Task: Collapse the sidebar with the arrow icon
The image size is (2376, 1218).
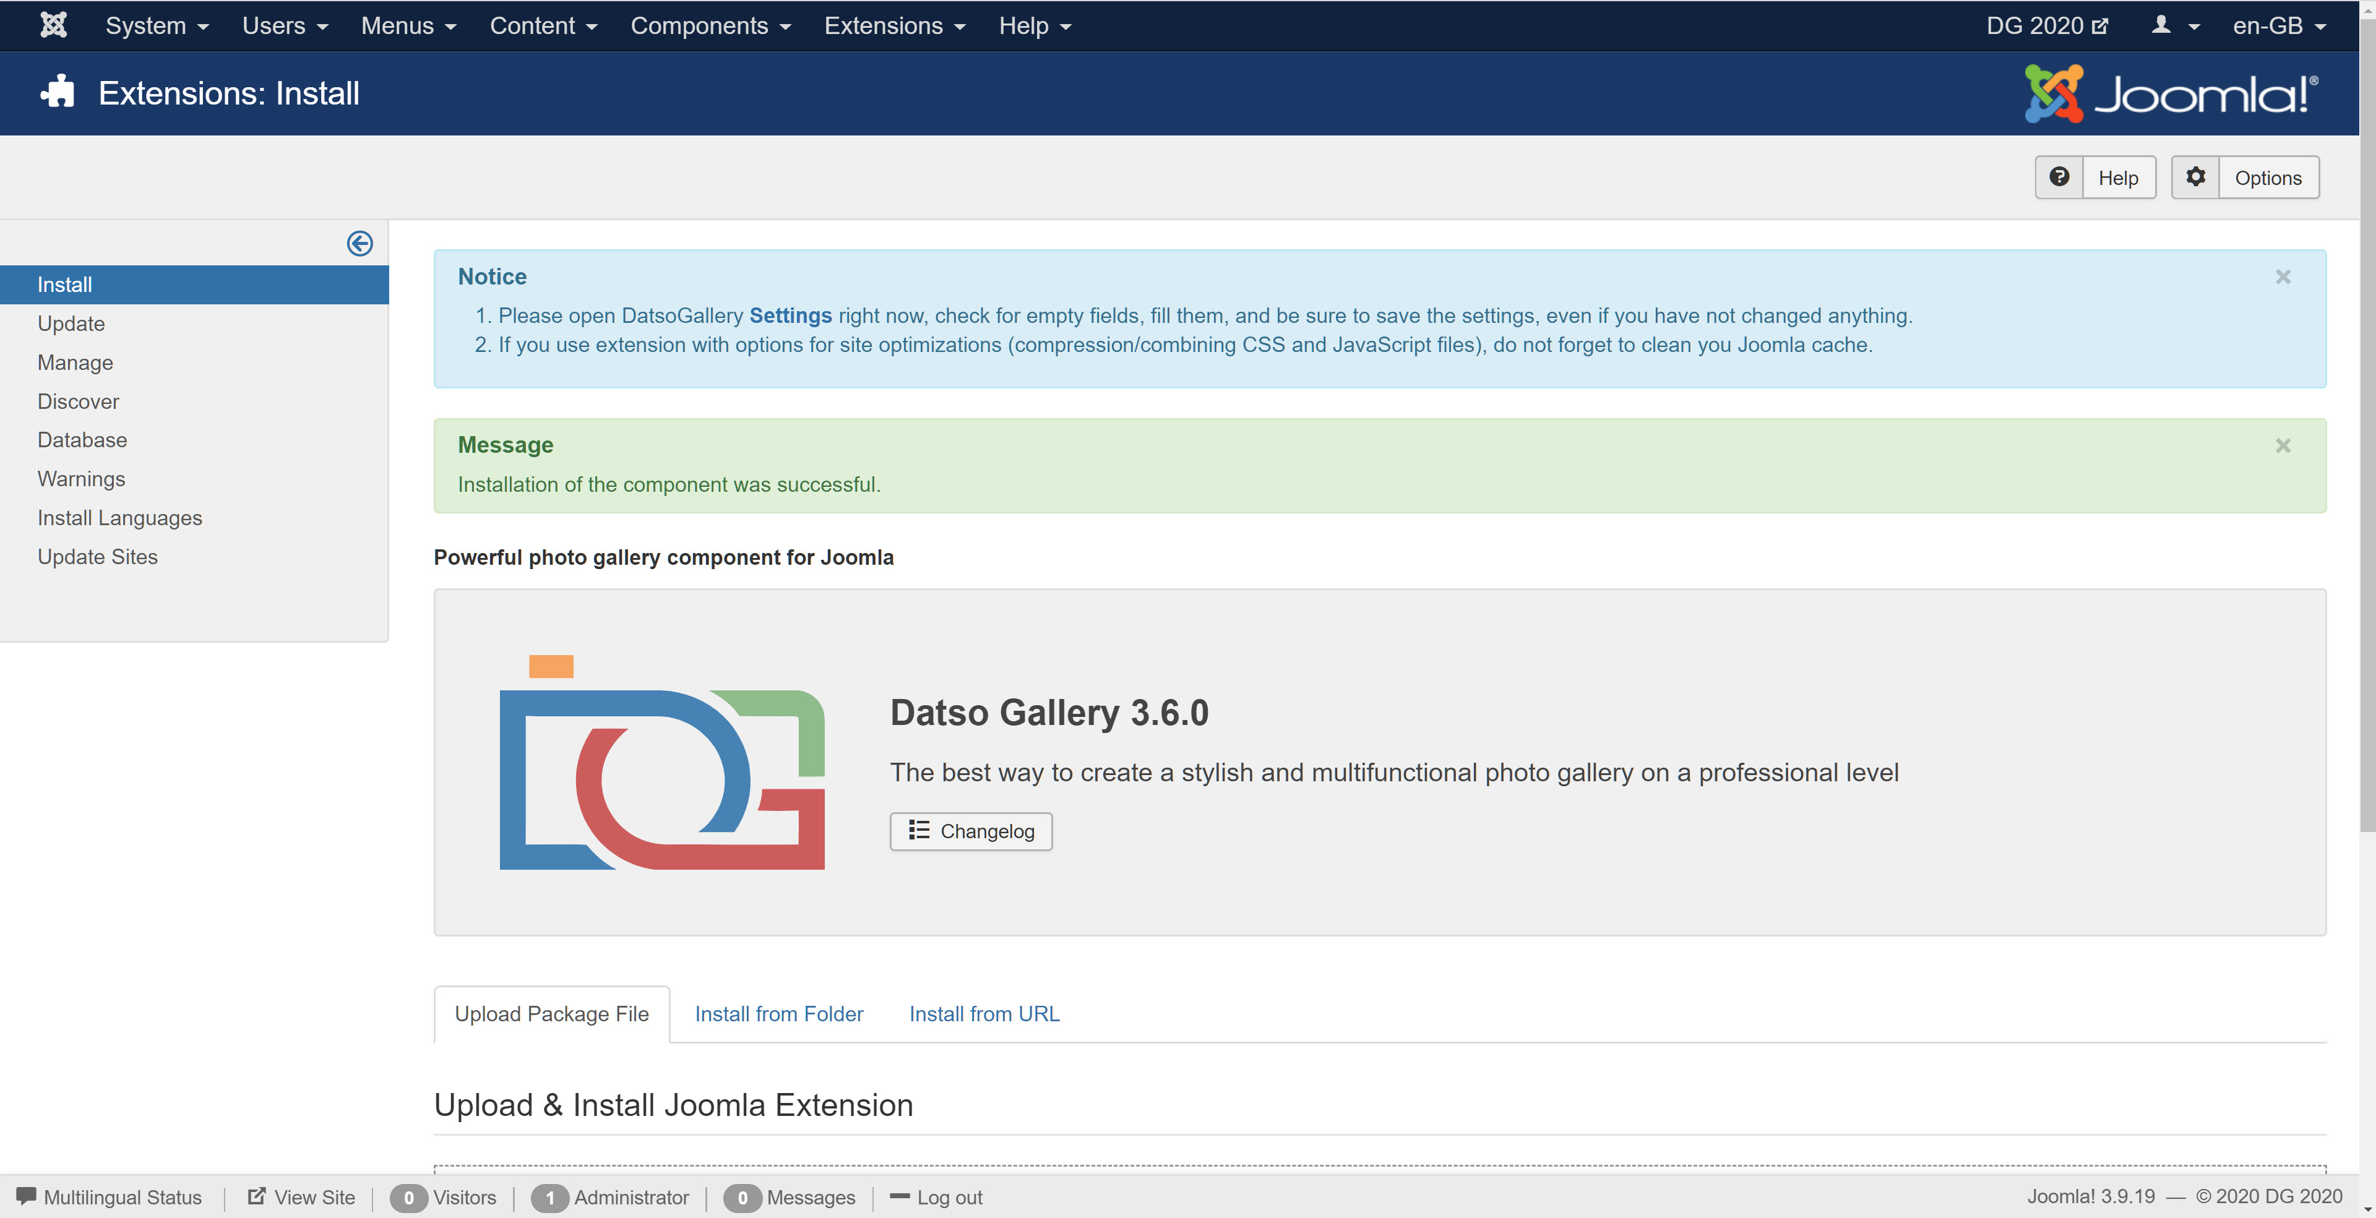Action: [x=359, y=244]
